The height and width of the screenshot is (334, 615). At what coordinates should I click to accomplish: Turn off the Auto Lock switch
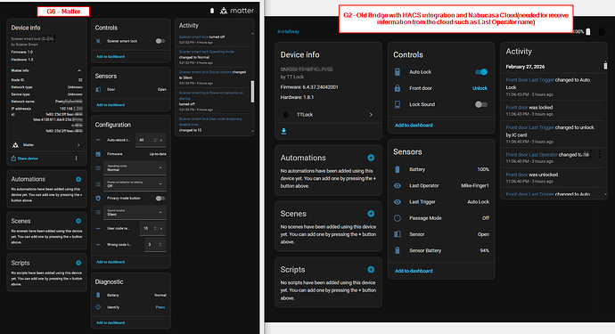[x=481, y=72]
